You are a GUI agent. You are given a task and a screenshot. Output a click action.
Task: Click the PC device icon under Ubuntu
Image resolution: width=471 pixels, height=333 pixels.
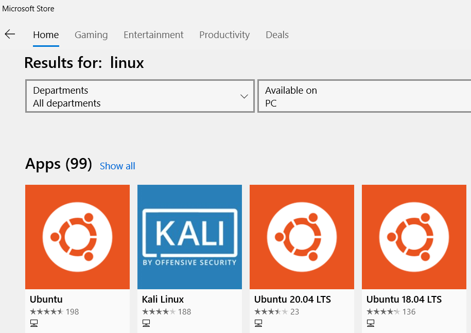(x=34, y=323)
